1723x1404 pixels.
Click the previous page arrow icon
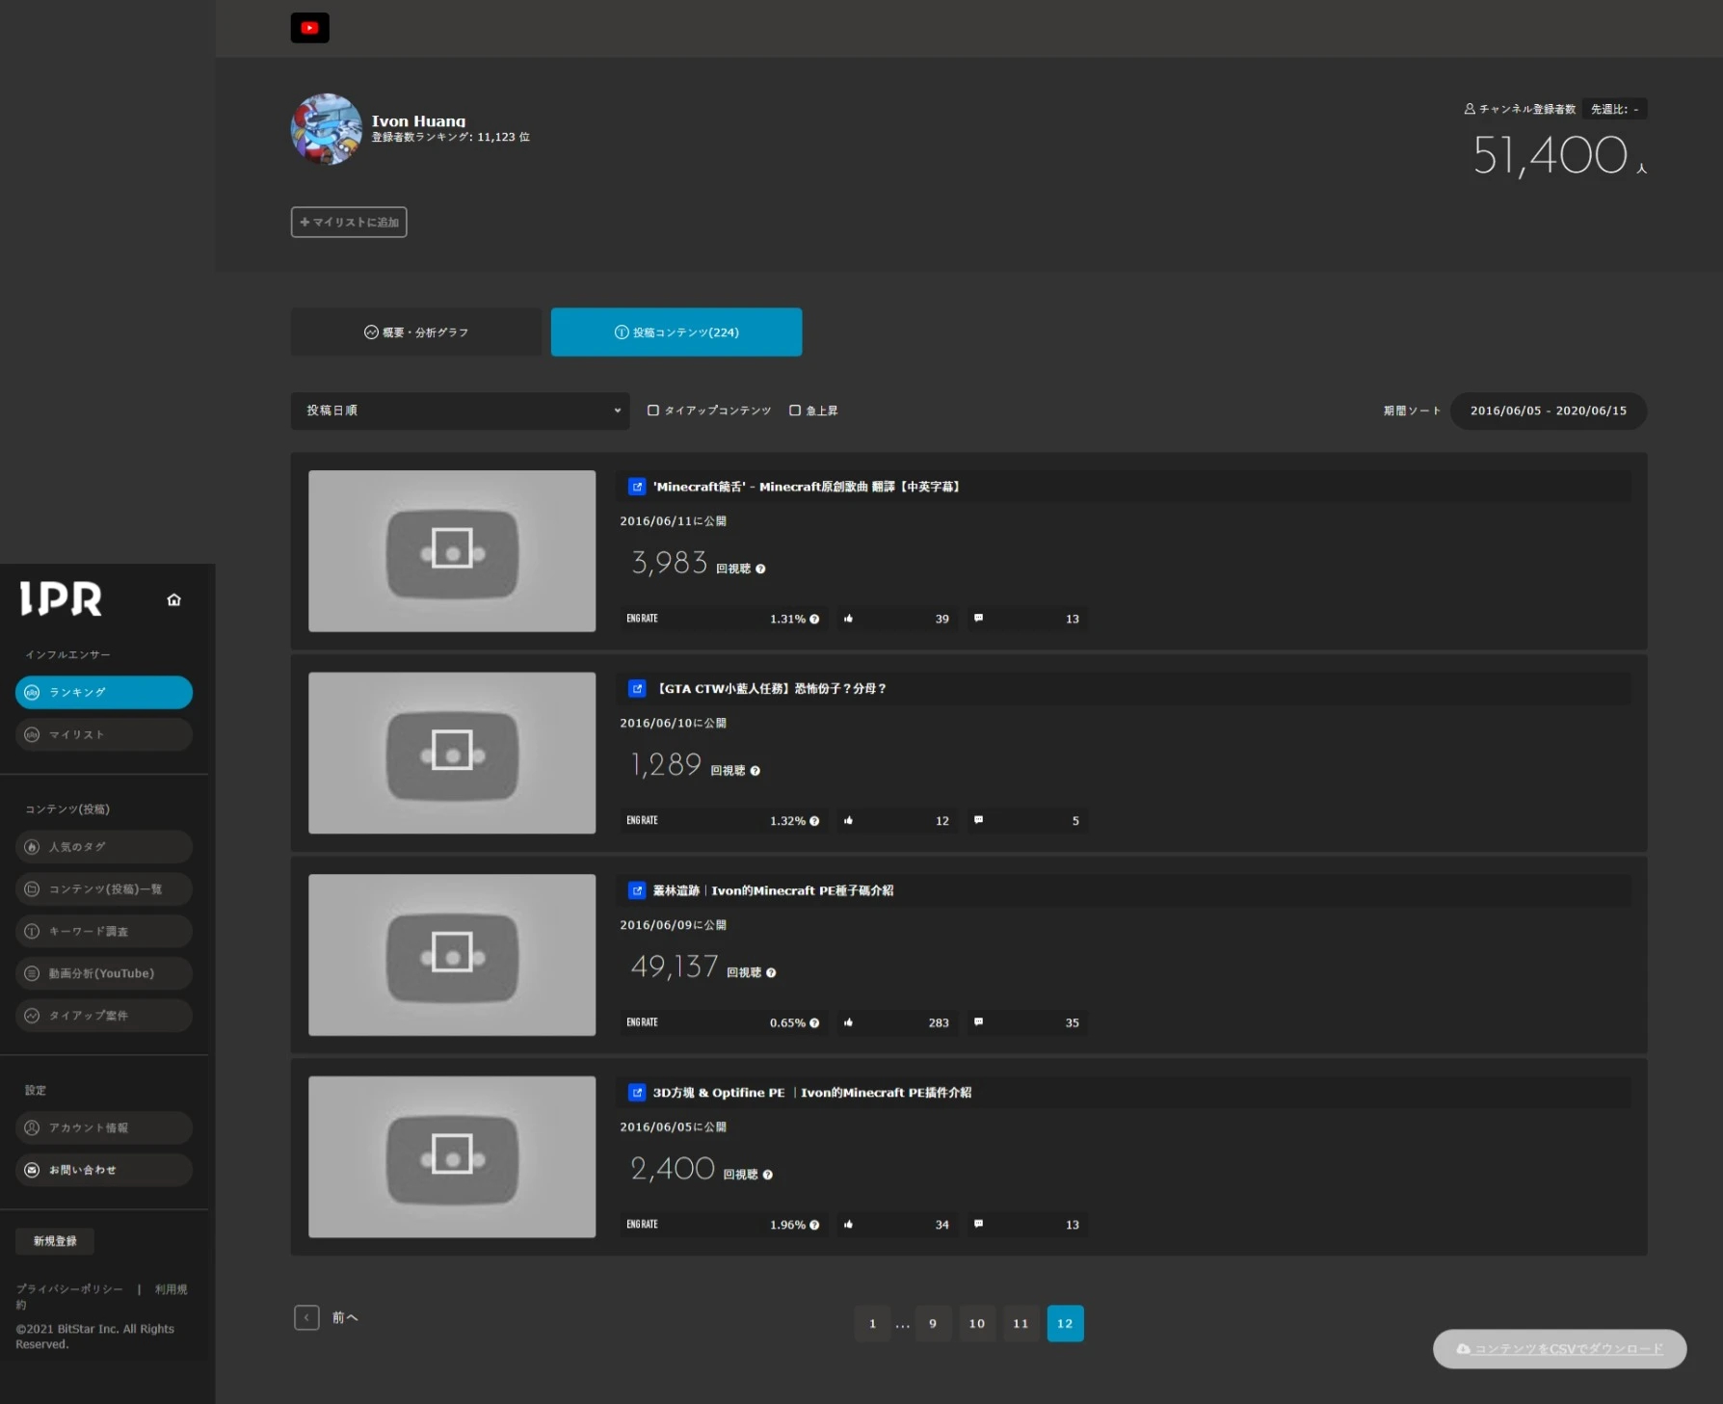[306, 1317]
